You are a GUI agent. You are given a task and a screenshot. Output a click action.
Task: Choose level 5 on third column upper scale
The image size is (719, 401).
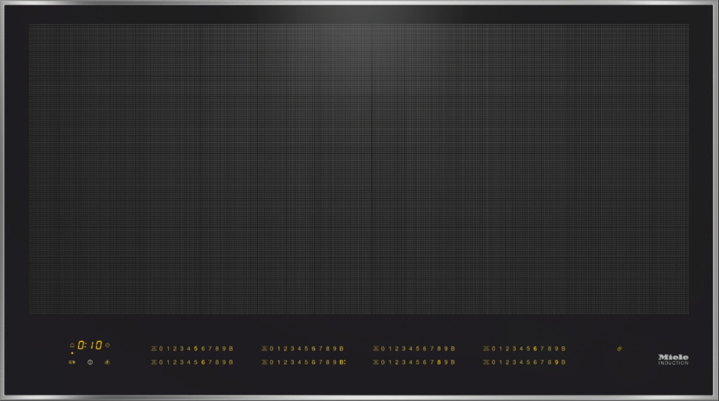point(417,349)
